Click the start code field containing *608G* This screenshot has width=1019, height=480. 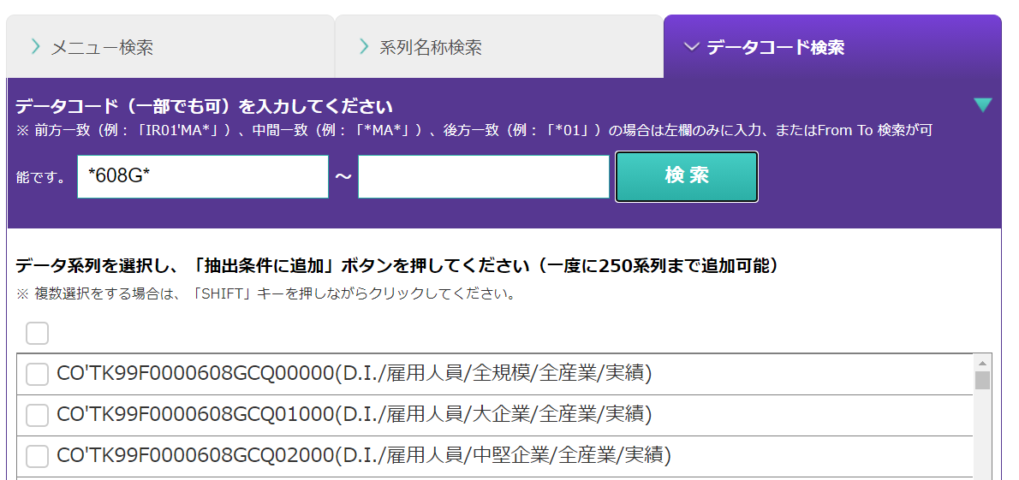pyautogui.click(x=203, y=176)
